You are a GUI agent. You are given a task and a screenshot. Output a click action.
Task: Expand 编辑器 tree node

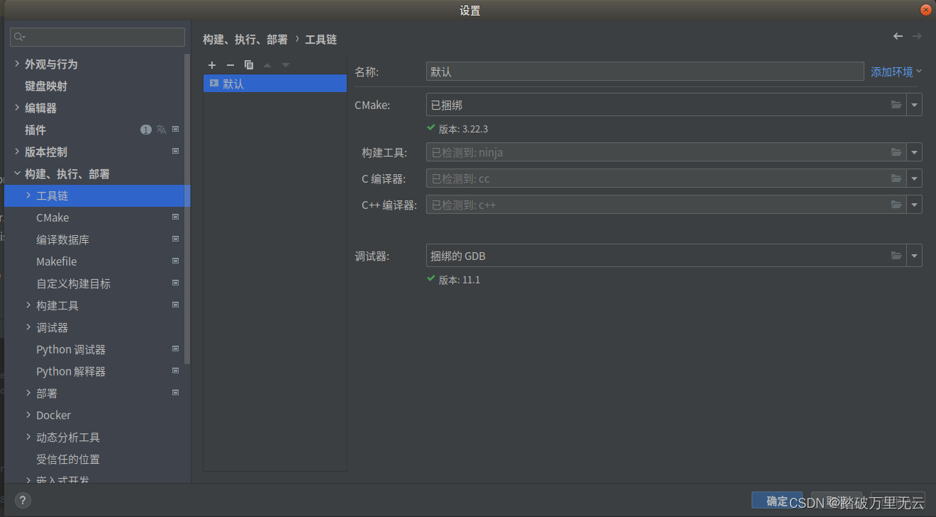click(x=17, y=108)
